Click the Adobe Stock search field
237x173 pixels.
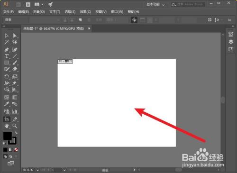(x=188, y=4)
